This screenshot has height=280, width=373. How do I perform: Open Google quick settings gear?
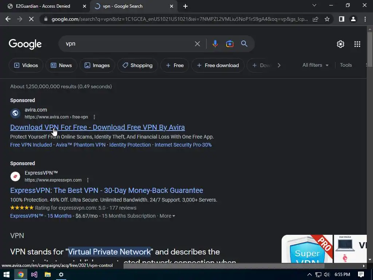(341, 44)
